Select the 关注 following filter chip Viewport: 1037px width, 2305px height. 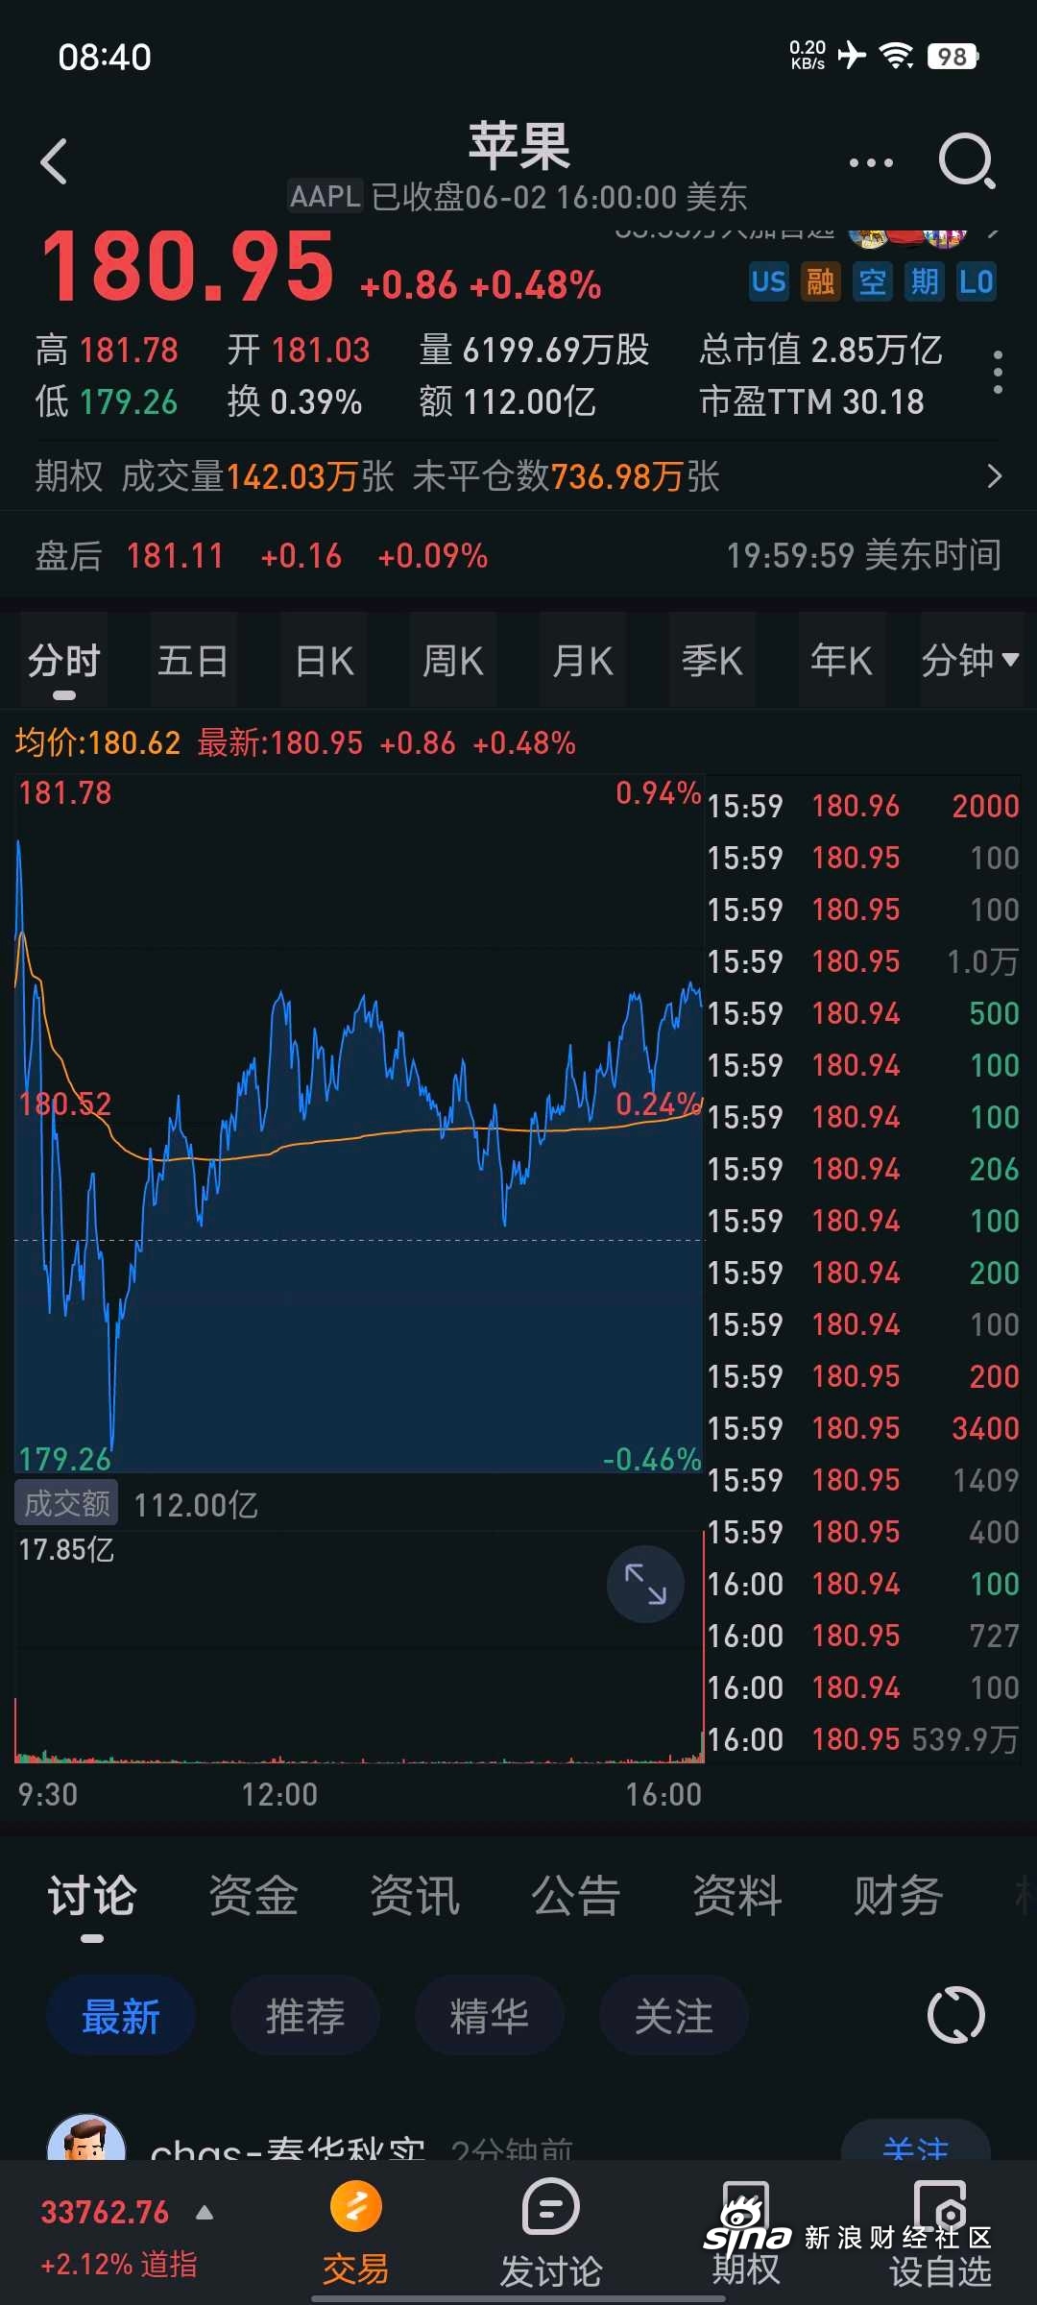tap(674, 2016)
